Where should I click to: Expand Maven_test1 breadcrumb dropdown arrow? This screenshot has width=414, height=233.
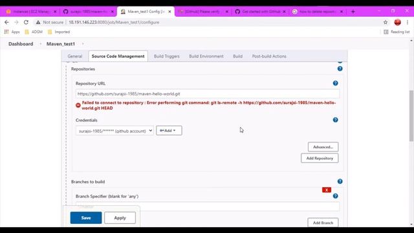tap(83, 44)
